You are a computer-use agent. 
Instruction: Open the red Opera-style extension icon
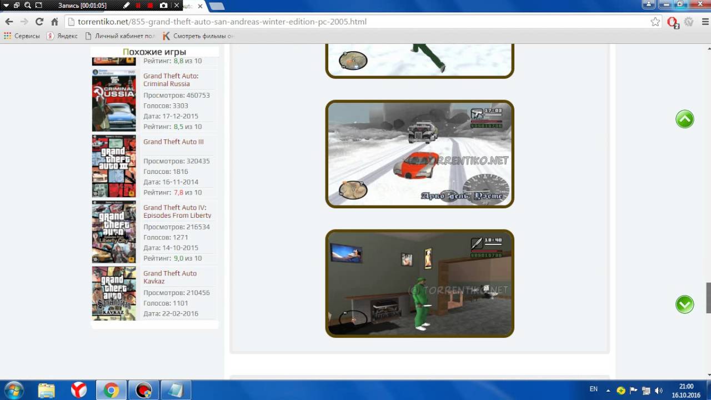click(673, 22)
